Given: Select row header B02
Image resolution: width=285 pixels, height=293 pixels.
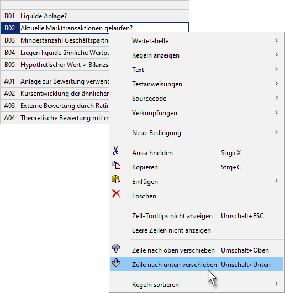Looking at the screenshot, I should tap(9, 28).
